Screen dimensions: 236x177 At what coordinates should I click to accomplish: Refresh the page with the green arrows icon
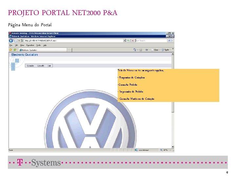coord(128,41)
